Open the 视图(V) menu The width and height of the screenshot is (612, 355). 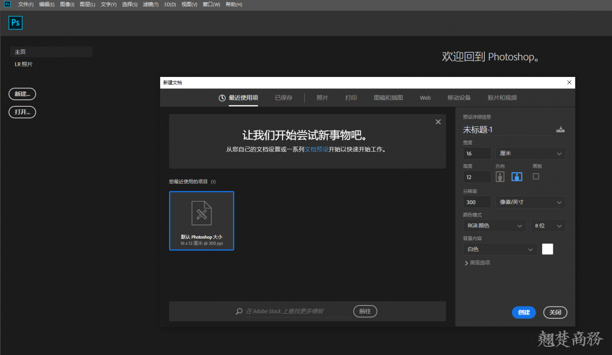click(189, 5)
